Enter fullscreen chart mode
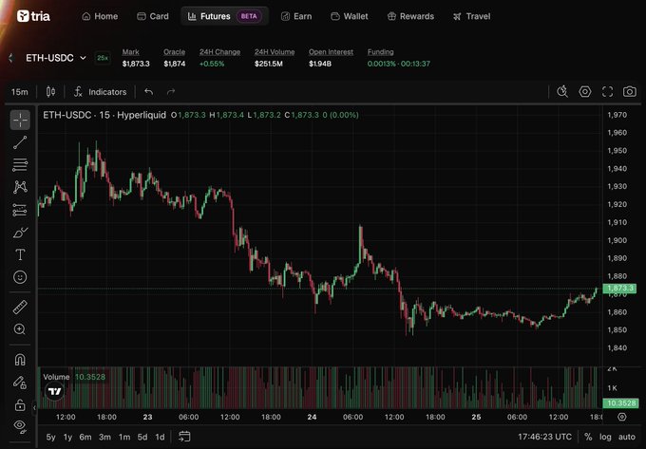 point(607,91)
